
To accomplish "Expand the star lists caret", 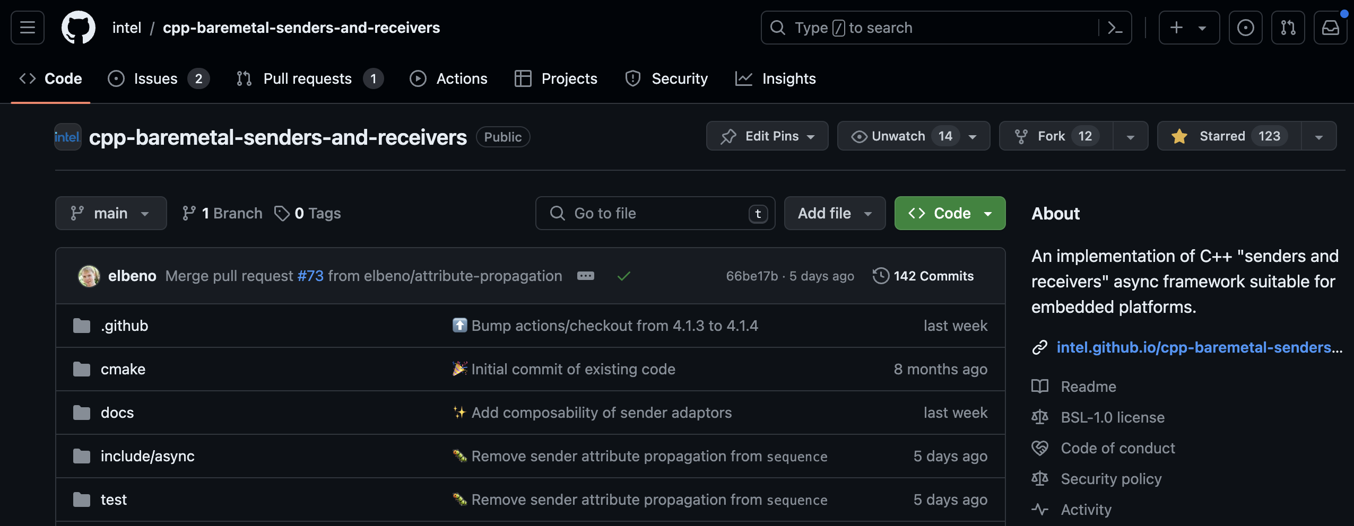I will (x=1319, y=136).
